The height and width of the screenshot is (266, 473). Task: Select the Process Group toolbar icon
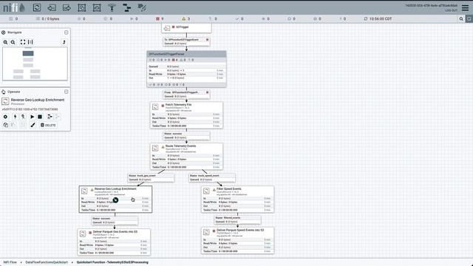(x=82, y=7)
